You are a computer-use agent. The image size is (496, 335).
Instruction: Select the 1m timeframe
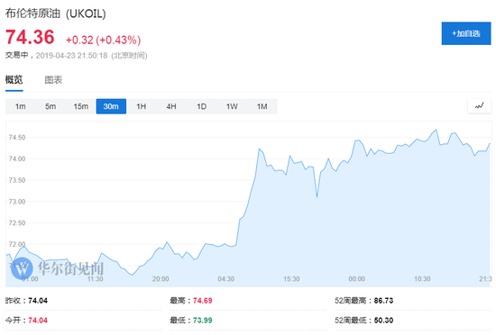(21, 106)
